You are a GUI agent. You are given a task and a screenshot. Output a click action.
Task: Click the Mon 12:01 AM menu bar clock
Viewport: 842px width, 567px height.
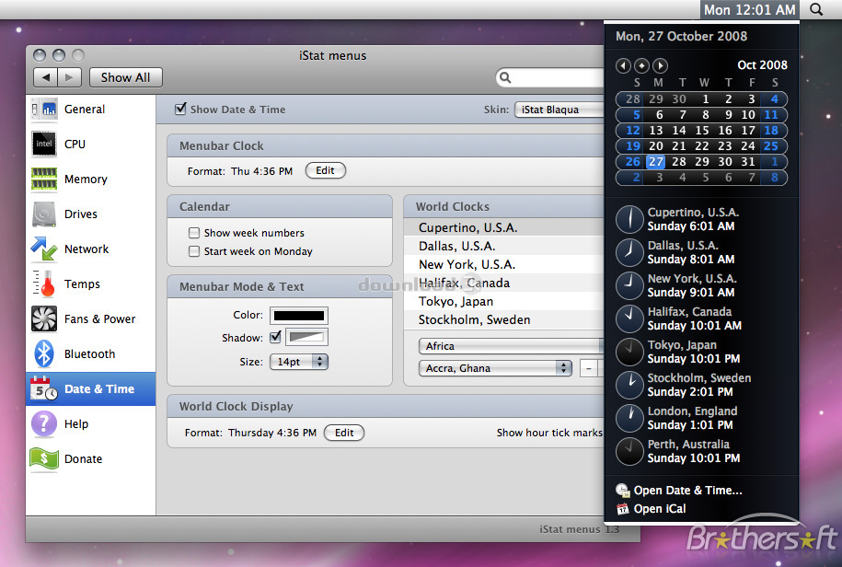click(x=749, y=10)
